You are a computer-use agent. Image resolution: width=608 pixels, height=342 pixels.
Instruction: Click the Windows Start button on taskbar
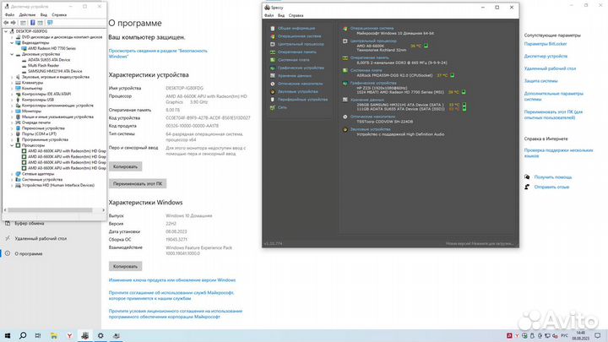[x=6, y=335]
